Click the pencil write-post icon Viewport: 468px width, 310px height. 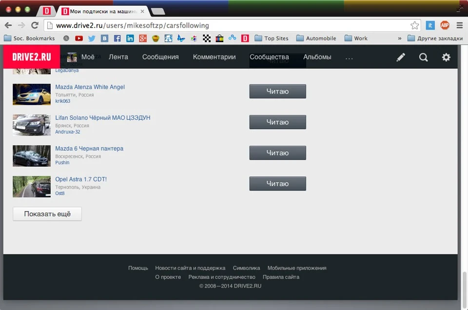click(401, 57)
